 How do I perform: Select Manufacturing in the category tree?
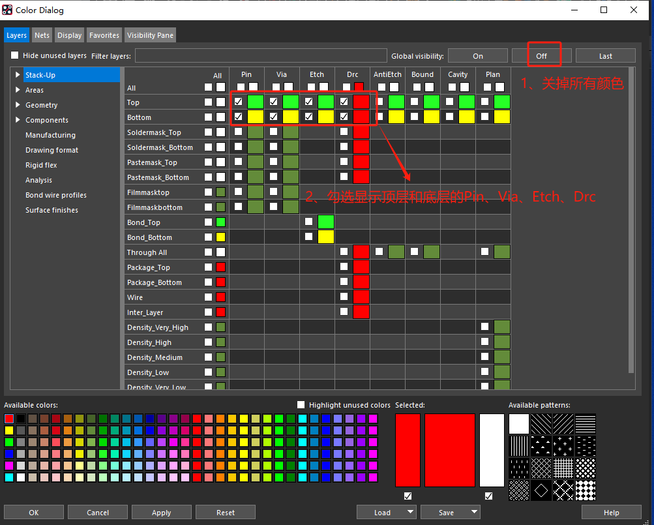pos(50,135)
